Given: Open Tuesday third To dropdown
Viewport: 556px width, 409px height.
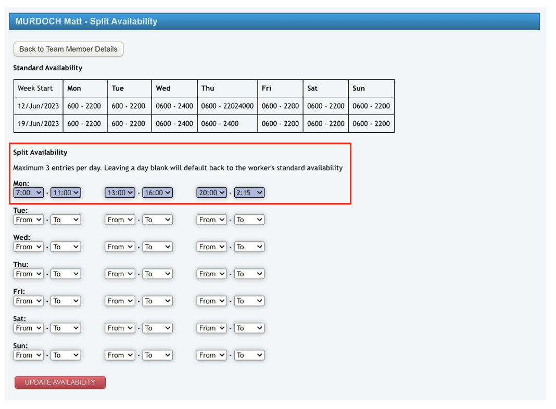Looking at the screenshot, I should (x=249, y=220).
